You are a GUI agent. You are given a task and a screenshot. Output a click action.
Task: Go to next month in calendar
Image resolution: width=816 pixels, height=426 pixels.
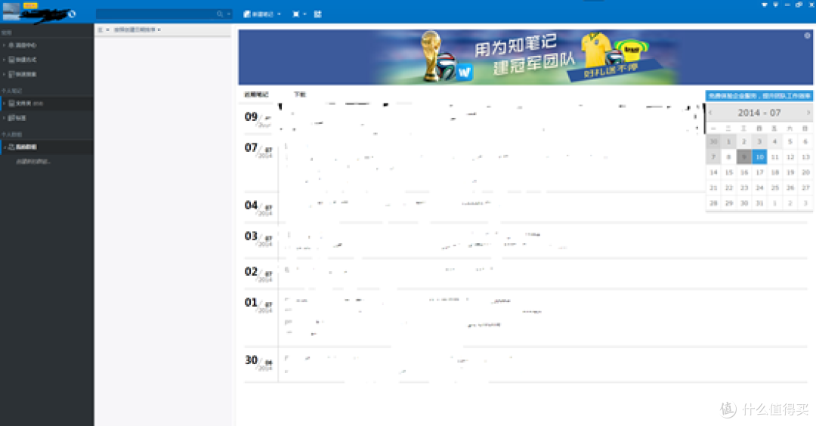pyautogui.click(x=808, y=113)
